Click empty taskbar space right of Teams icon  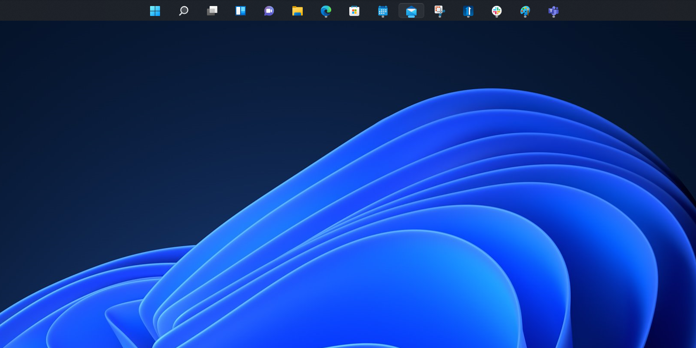click(625, 10)
